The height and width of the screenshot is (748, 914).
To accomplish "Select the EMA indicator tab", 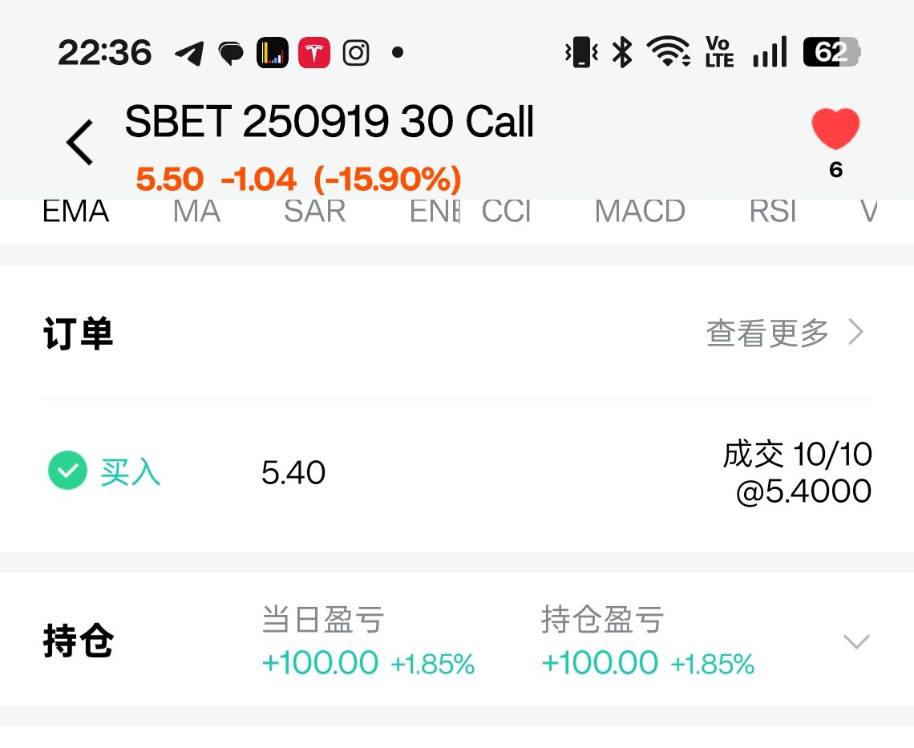I will (76, 211).
